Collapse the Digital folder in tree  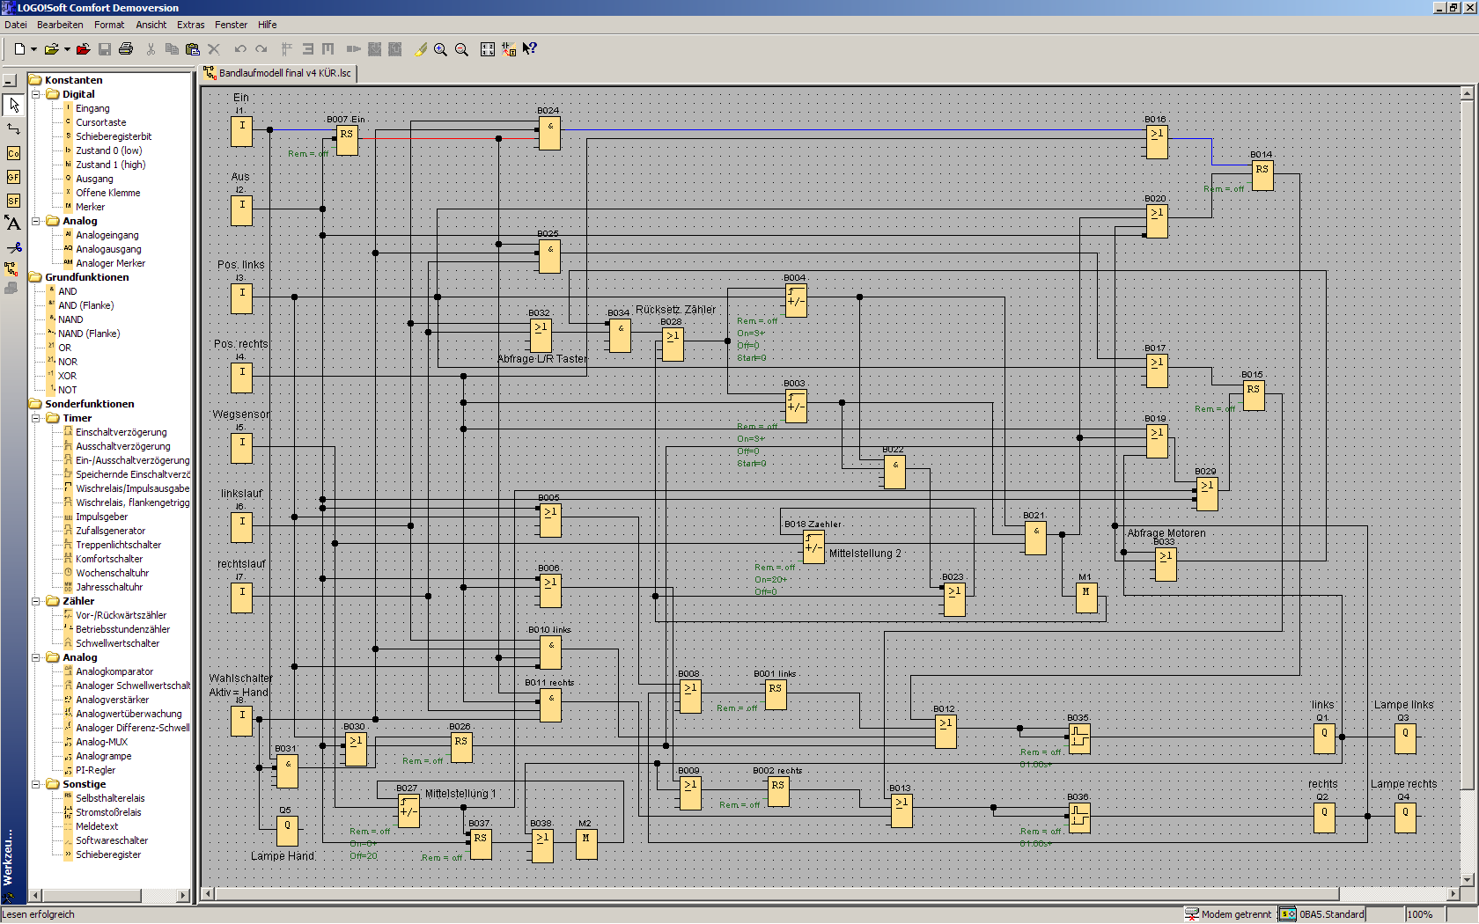point(36,94)
